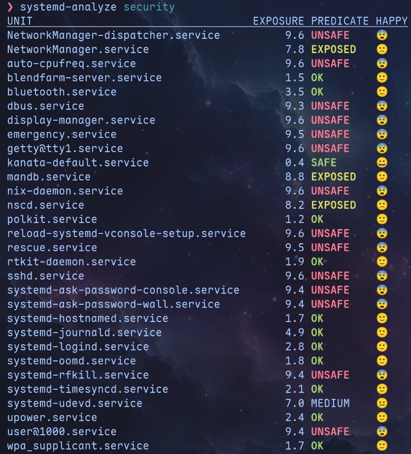Screen dimensions: 411x454
Task: Select the mandb.service unit name
Action: coord(49,177)
